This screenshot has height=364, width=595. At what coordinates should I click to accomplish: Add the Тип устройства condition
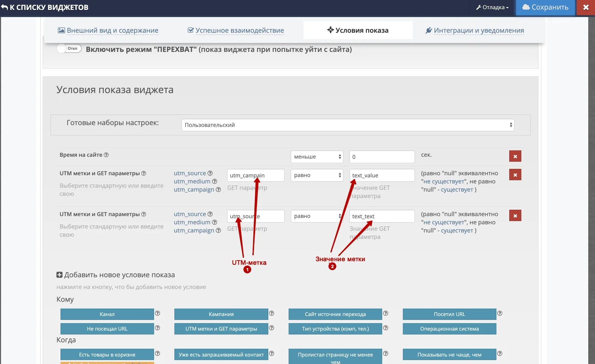click(335, 329)
